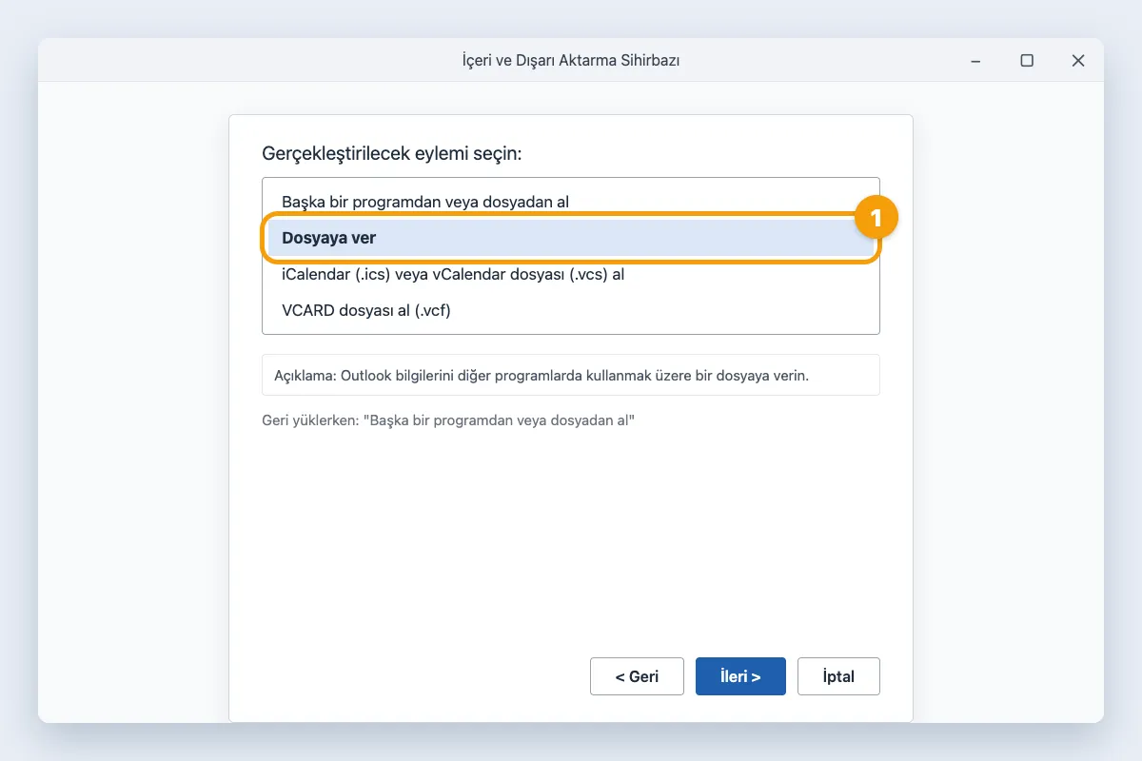The height and width of the screenshot is (761, 1142).
Task: Click the "Gerçekleştirilecek eylemi seçin:" heading
Action: point(392,153)
